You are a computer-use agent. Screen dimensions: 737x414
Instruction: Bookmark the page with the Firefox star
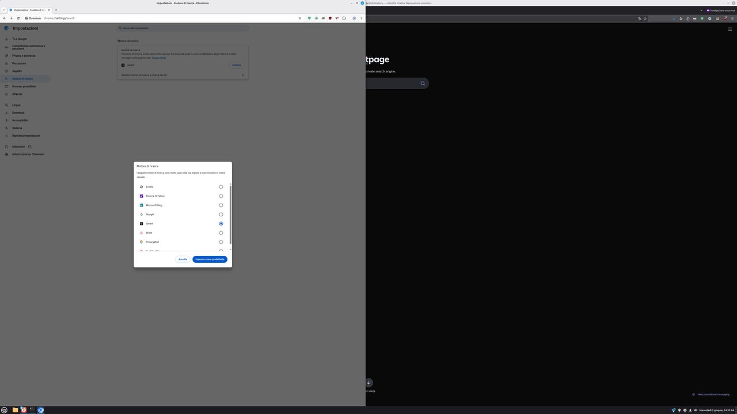(645, 18)
